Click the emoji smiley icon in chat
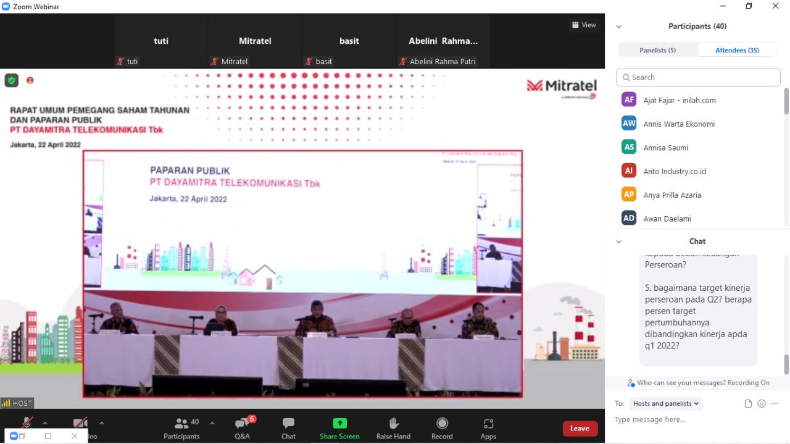790x444 pixels. [762, 404]
